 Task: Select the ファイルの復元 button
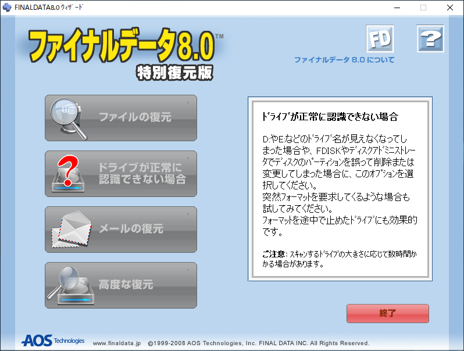(x=121, y=118)
